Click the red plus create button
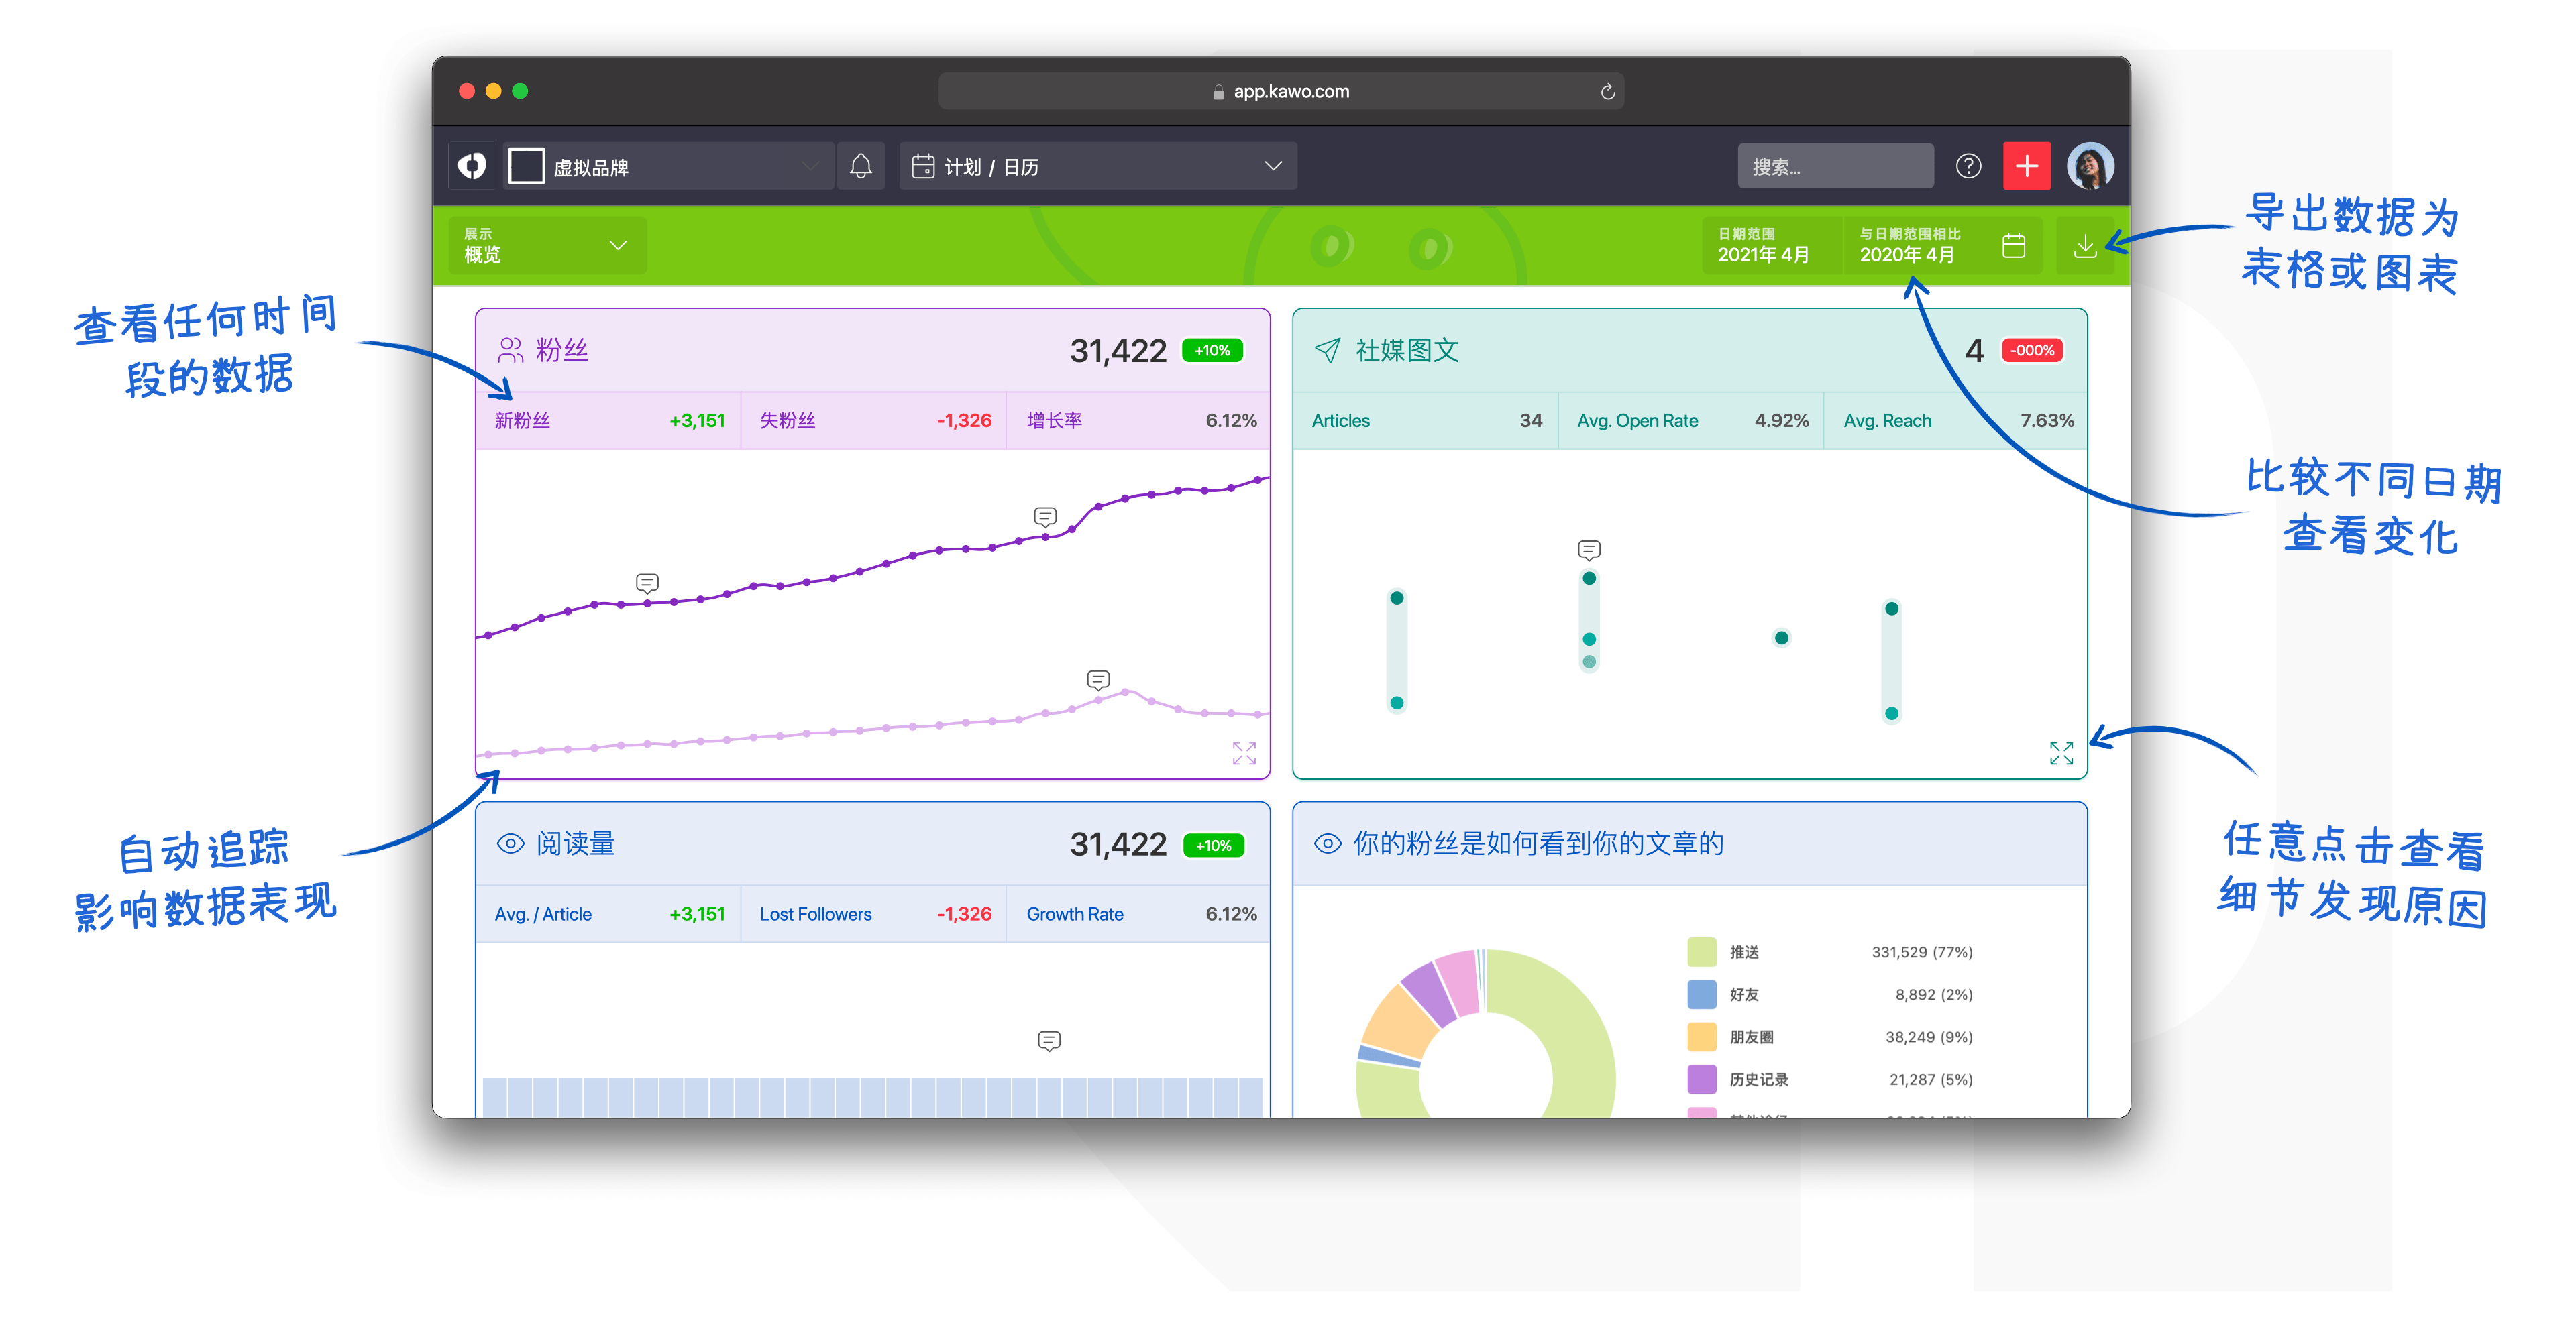Image resolution: width=2576 pixels, height=1341 pixels. point(2026,166)
